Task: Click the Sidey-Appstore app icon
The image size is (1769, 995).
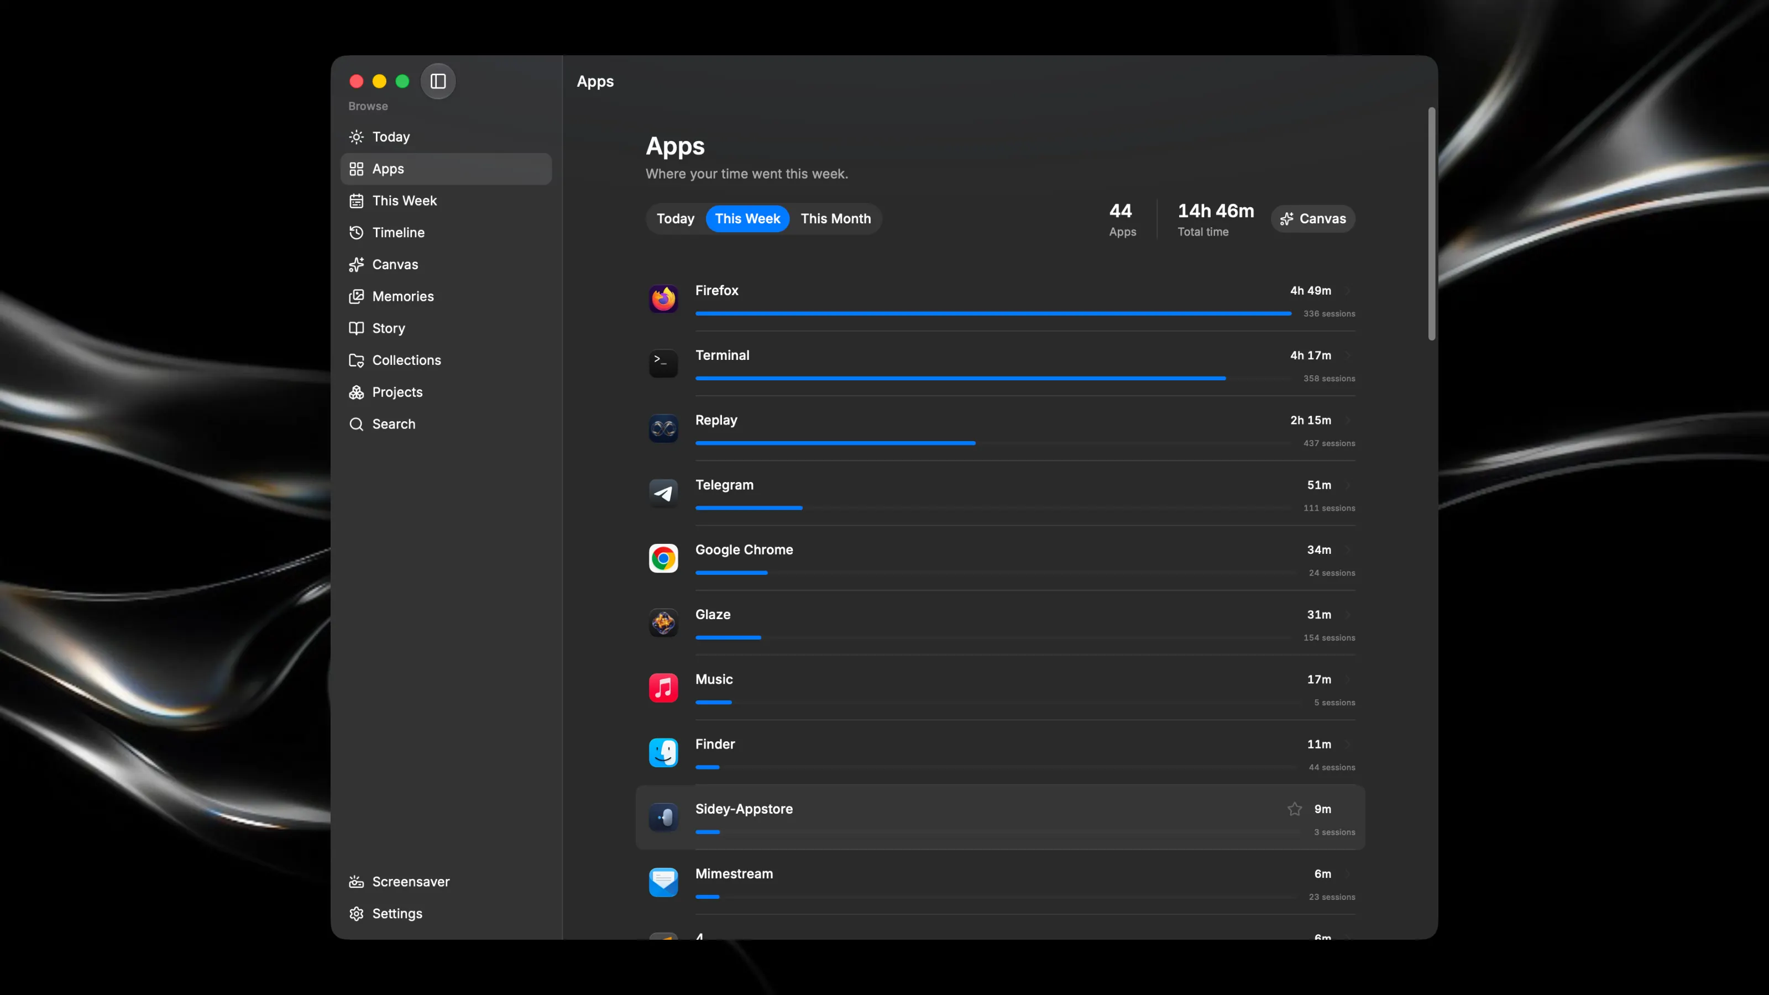Action: pos(663,817)
